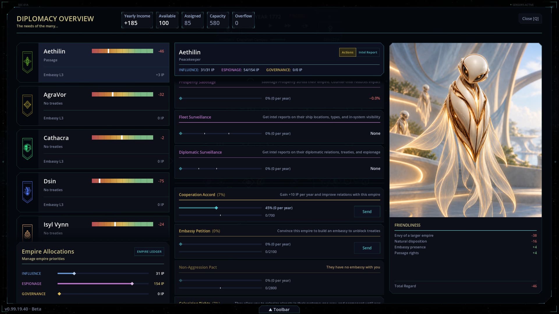Select the Cathacra empire name
Screen dimensions: 559x314
[x=56, y=138]
